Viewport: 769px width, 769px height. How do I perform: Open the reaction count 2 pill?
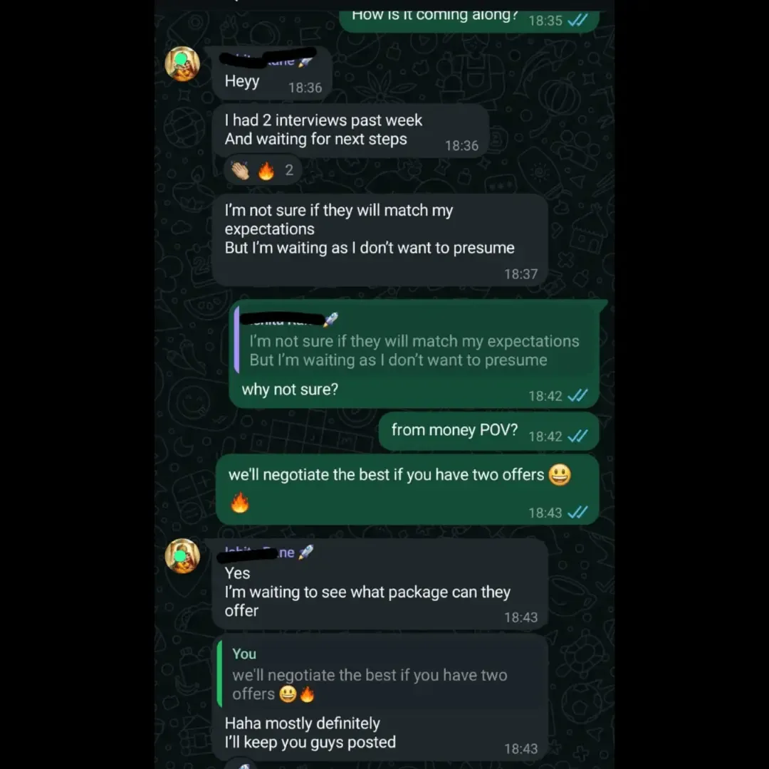click(x=262, y=170)
